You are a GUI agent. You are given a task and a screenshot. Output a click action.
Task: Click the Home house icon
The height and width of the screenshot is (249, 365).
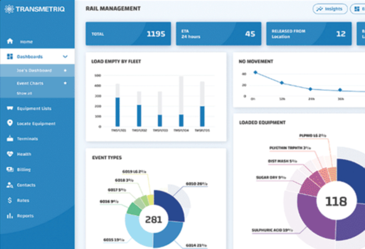point(10,41)
